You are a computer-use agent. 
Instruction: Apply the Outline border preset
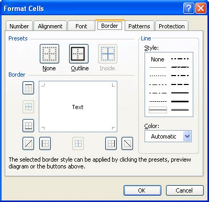[79, 54]
